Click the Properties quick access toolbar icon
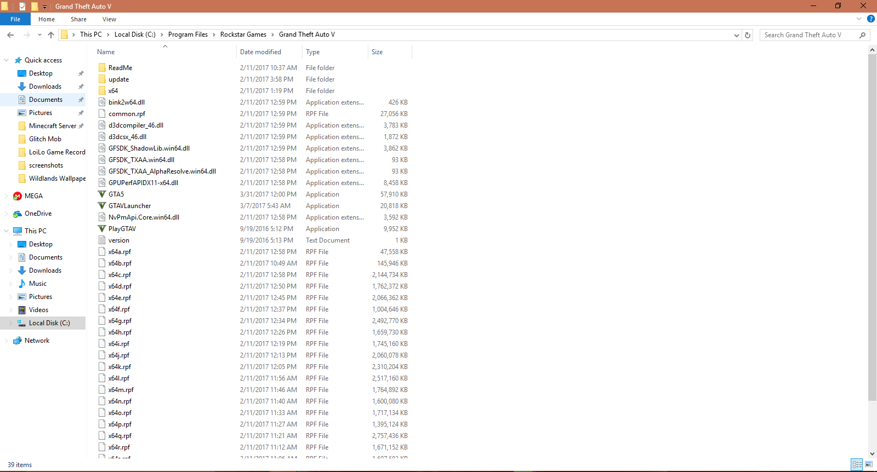This screenshot has height=472, width=877. (x=22, y=6)
